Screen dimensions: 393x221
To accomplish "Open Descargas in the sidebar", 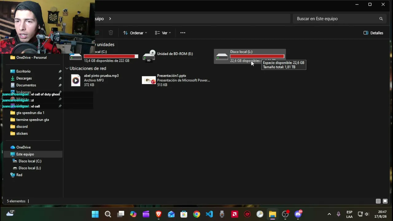I will tap(24, 78).
